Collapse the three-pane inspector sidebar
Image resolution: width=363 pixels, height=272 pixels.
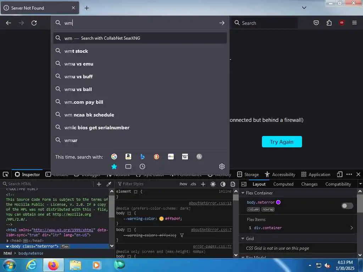point(244,184)
